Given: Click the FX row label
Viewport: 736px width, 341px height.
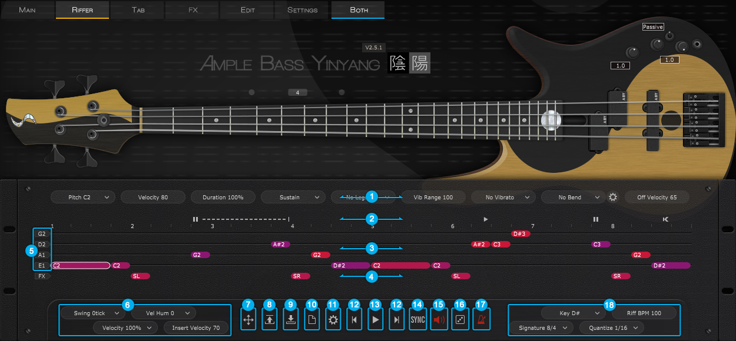Looking at the screenshot, I should pos(42,276).
